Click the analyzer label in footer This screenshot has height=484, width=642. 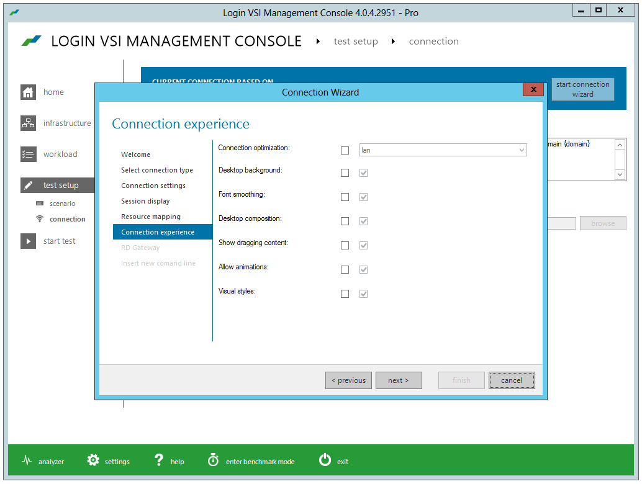(x=51, y=462)
